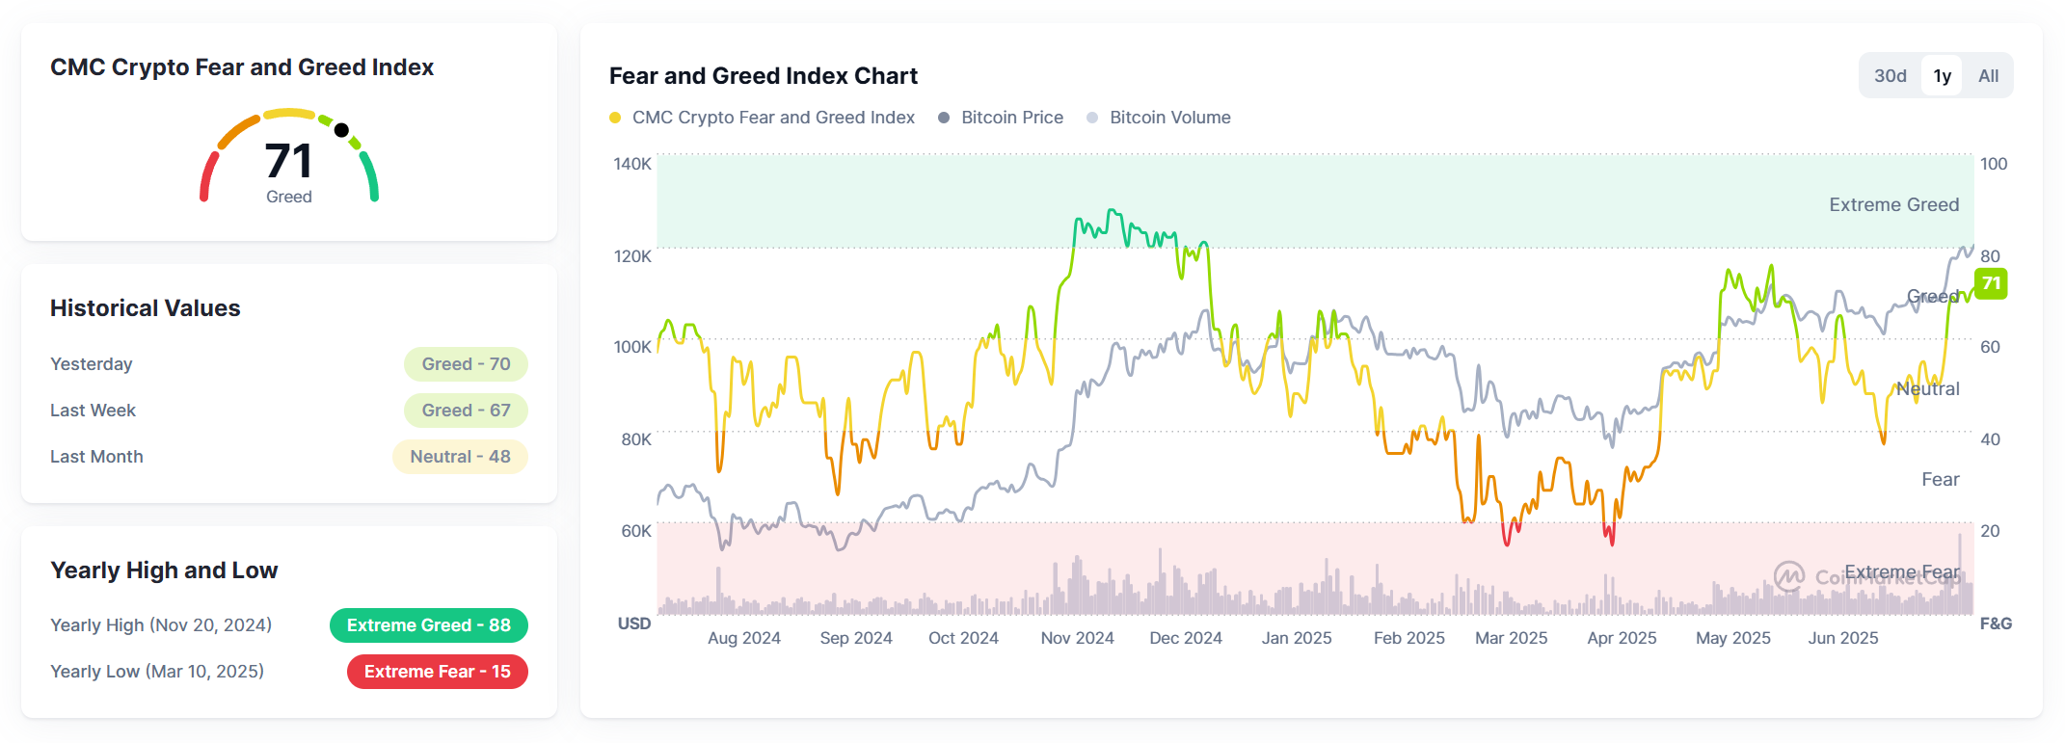Click the Extreme Fear - 15 yearly low badge
The width and height of the screenshot is (2065, 743).
(437, 672)
